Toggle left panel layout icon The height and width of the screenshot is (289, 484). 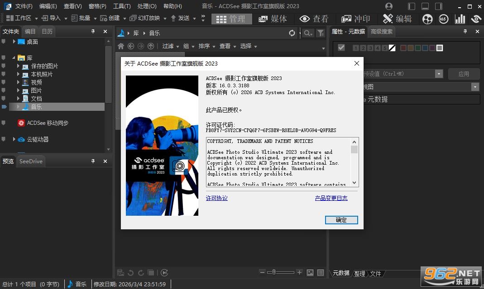412,6
